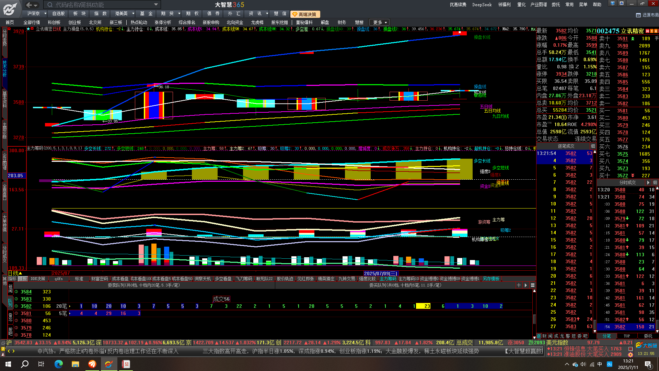Click the red grid icon beside big-order ticker
659x371 pixels.
pyautogui.click(x=631, y=349)
